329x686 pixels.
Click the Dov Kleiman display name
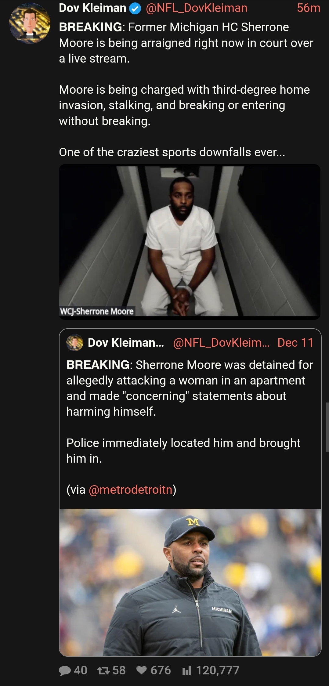tap(92, 8)
